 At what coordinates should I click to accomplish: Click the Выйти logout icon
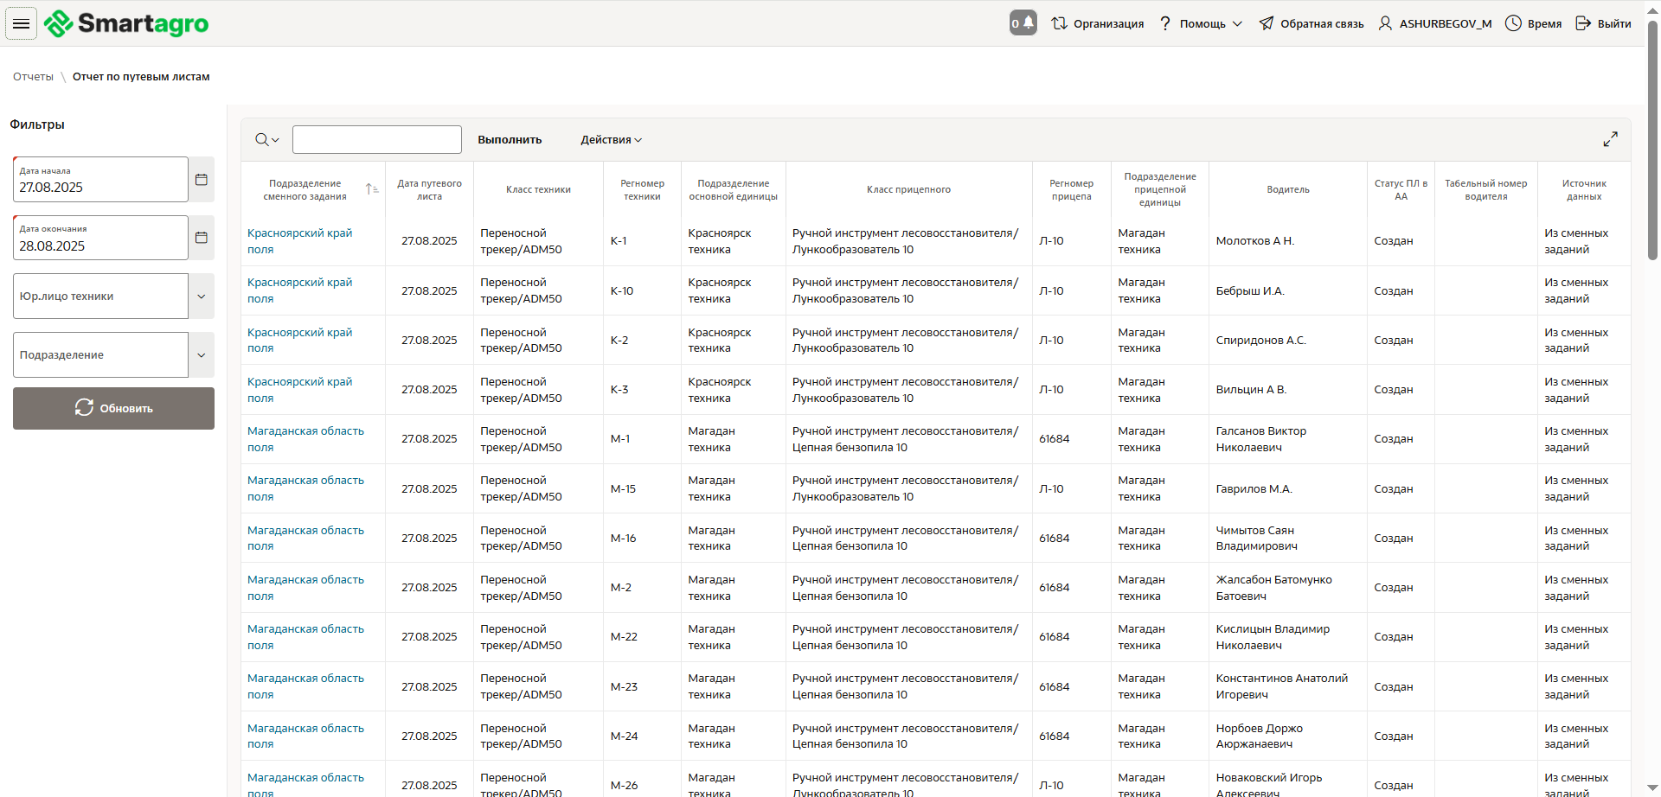(1583, 23)
